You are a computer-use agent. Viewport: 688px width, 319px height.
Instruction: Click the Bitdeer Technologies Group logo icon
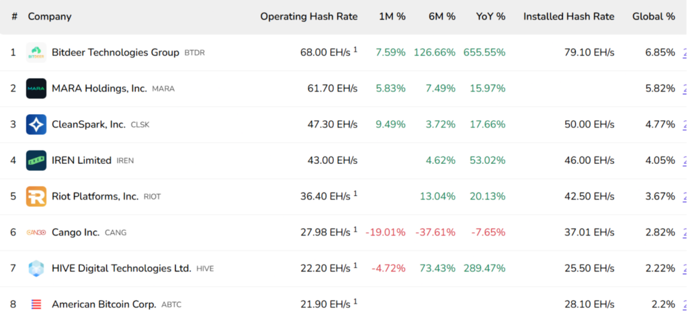click(x=36, y=52)
